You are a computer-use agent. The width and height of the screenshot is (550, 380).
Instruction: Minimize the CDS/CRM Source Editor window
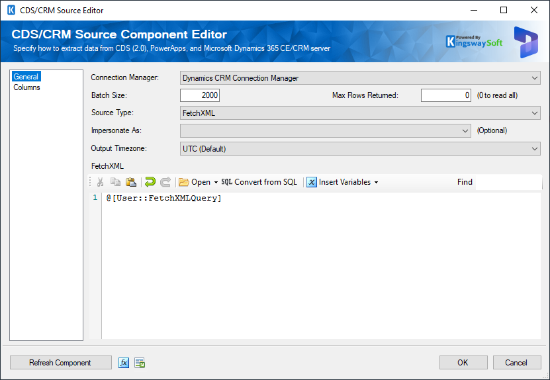coord(473,10)
